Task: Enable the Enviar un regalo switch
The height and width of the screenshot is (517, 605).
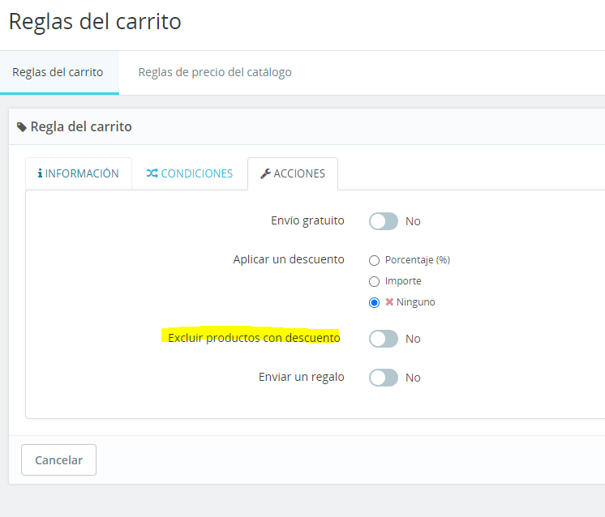Action: (x=383, y=378)
